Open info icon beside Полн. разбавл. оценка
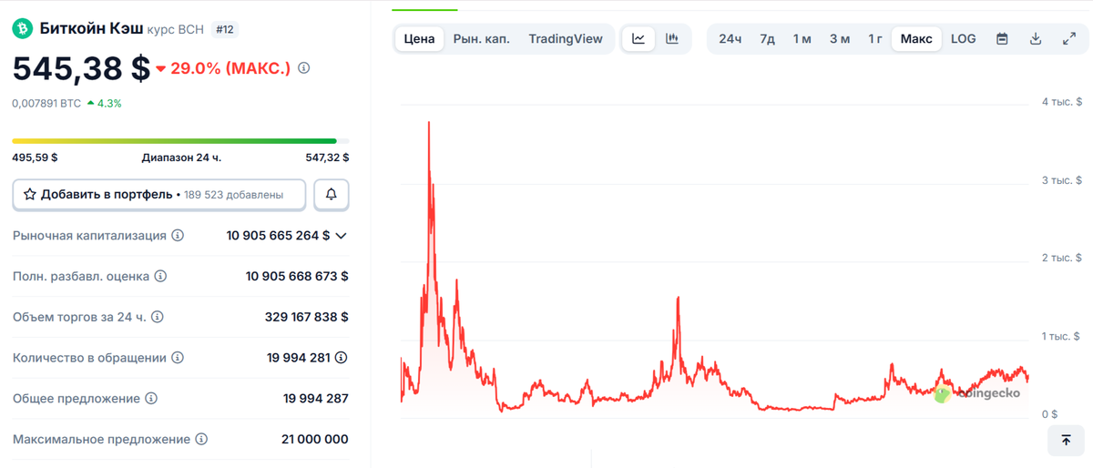The height and width of the screenshot is (468, 1093). 160,276
